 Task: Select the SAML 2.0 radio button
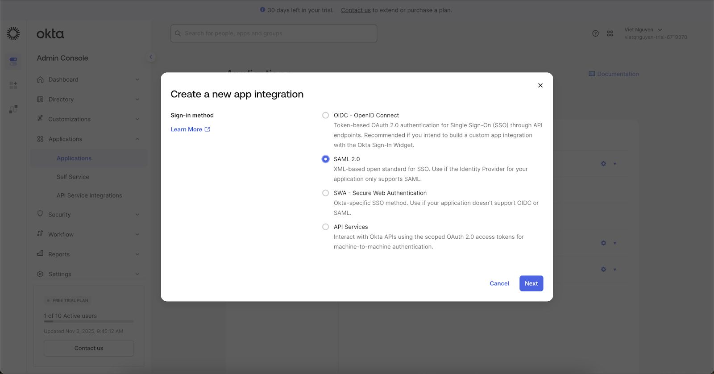[x=326, y=159]
